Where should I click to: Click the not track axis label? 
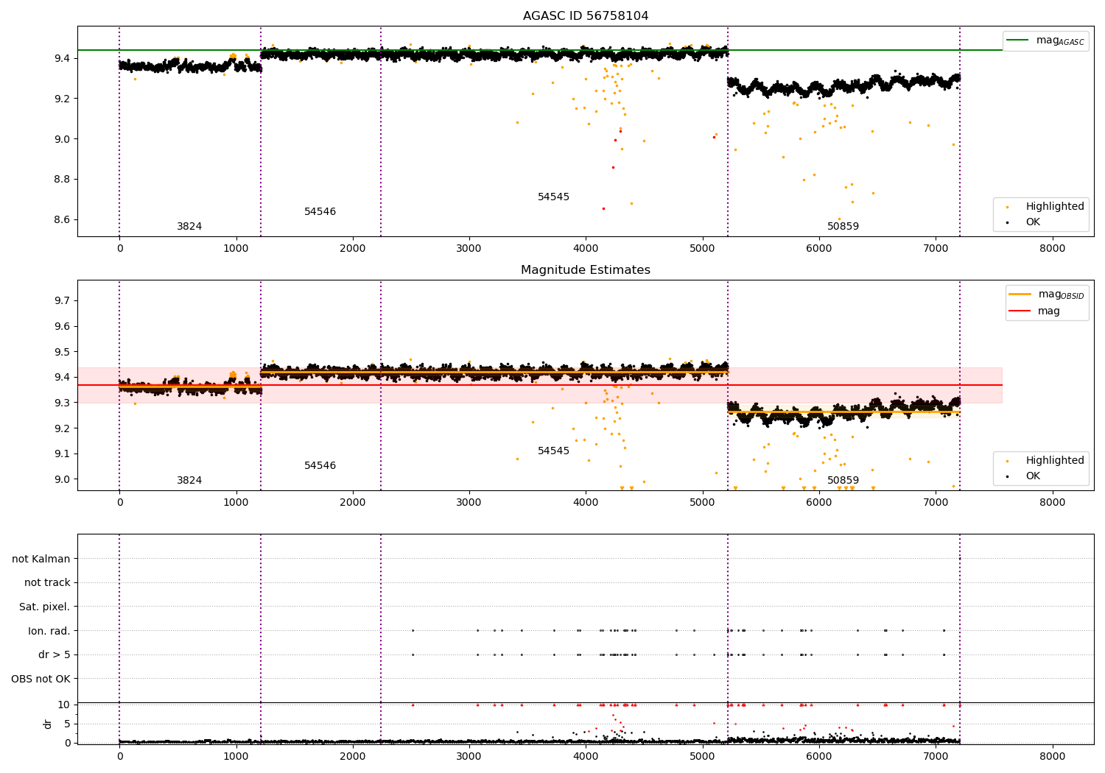47,582
